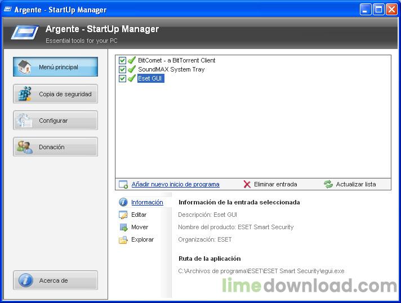Select the Eset GUI entry

[150, 78]
